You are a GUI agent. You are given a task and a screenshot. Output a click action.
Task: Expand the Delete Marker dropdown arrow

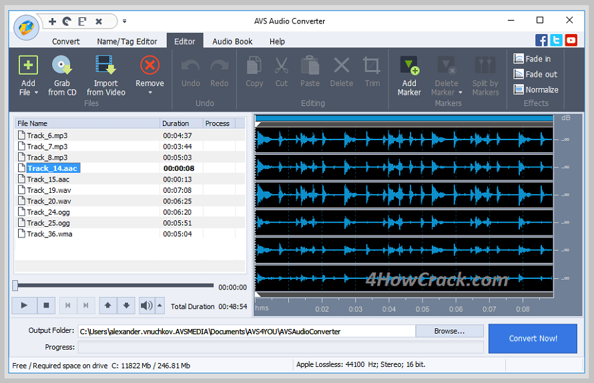click(461, 93)
